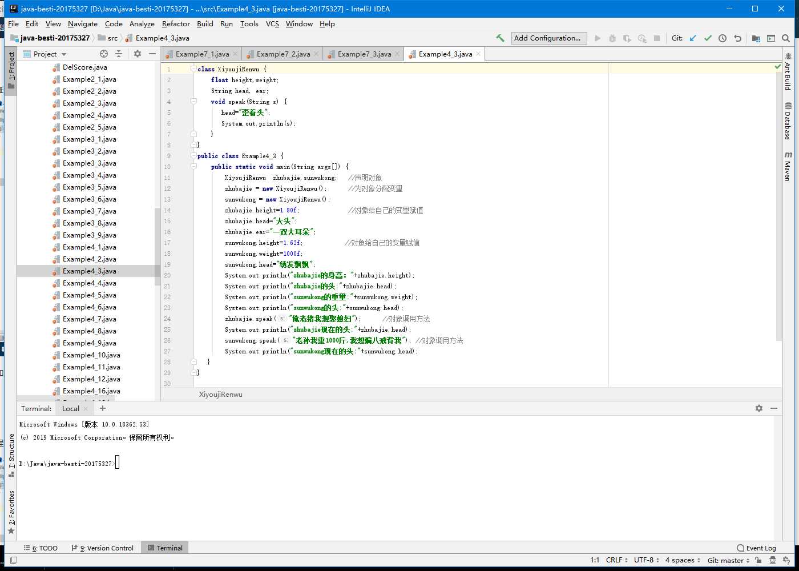Screen dimensions: 799x571
Task: Toggle the 9: Version Control tool window
Action: (102, 548)
